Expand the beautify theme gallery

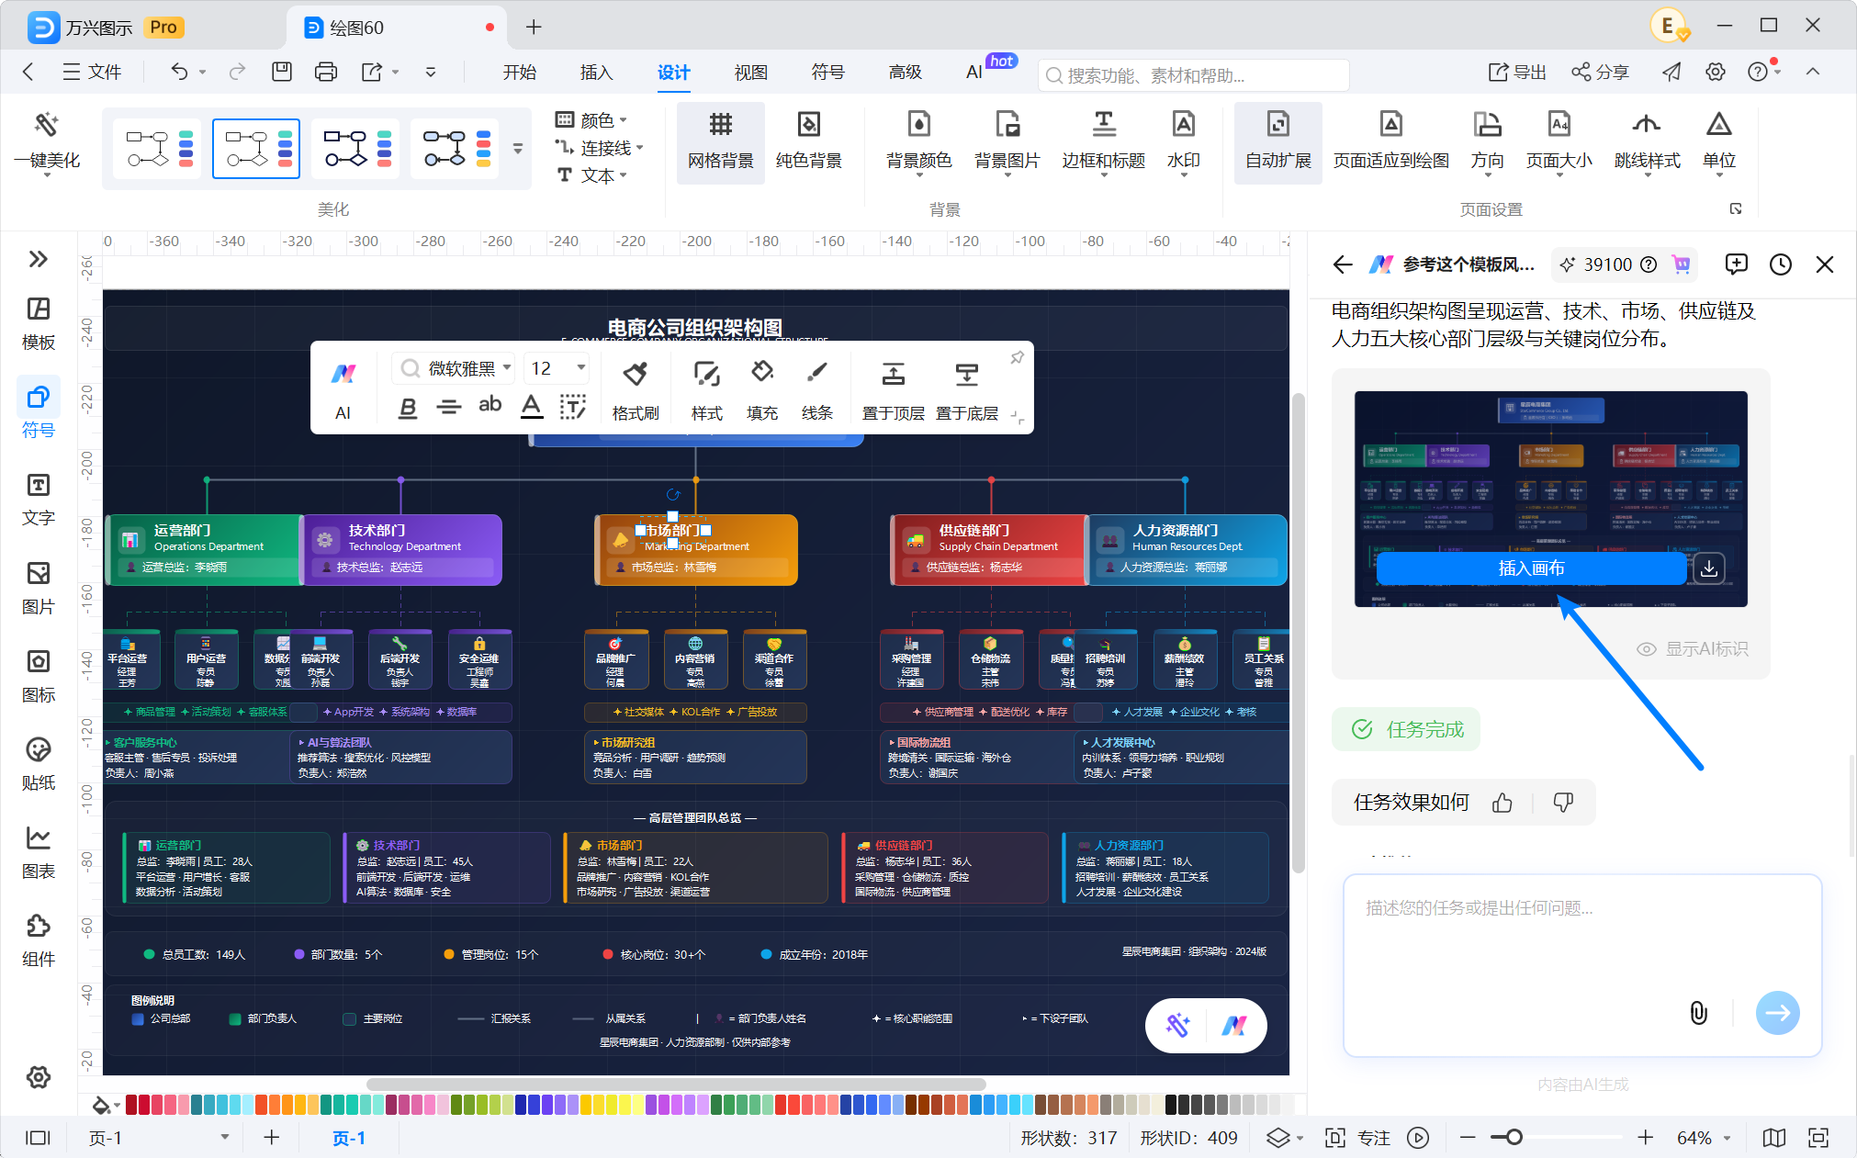click(518, 148)
